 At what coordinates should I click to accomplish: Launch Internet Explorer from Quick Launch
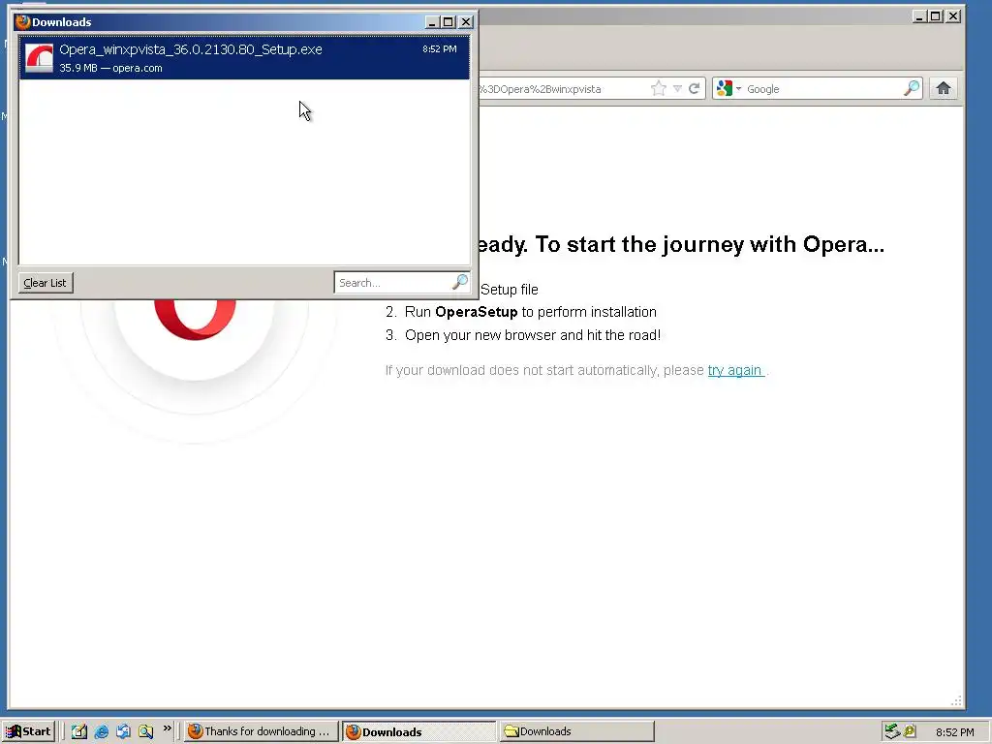click(x=101, y=731)
